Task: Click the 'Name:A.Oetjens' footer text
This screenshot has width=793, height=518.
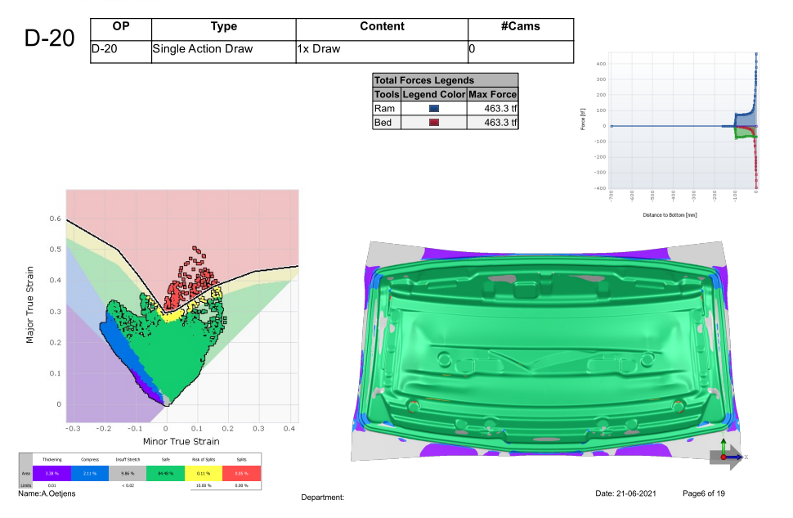Action: click(47, 493)
